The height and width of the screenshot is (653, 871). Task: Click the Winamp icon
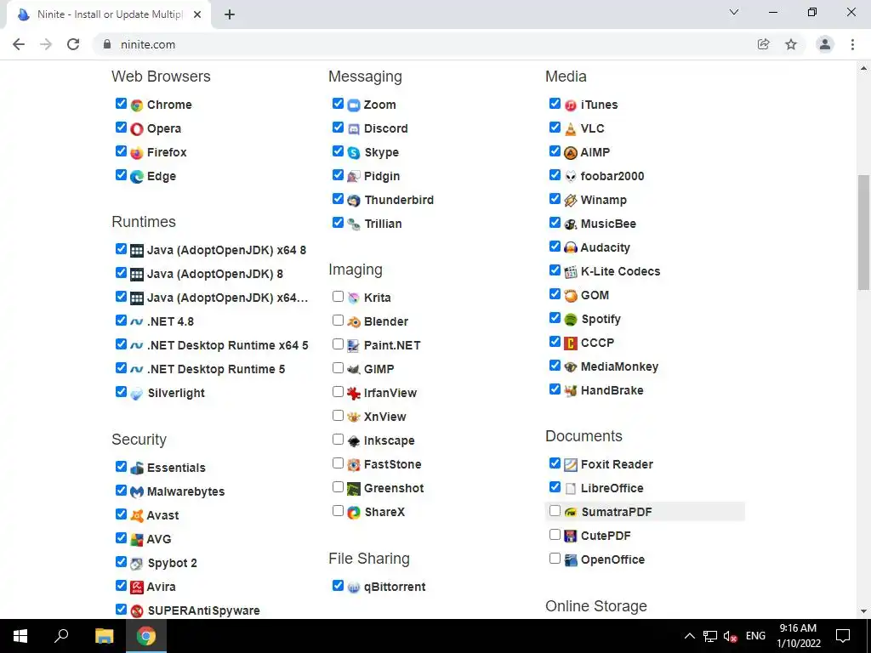coord(571,201)
